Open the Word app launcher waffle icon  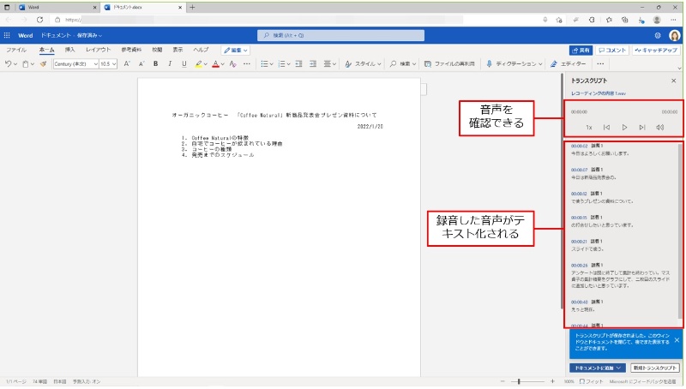(8, 35)
